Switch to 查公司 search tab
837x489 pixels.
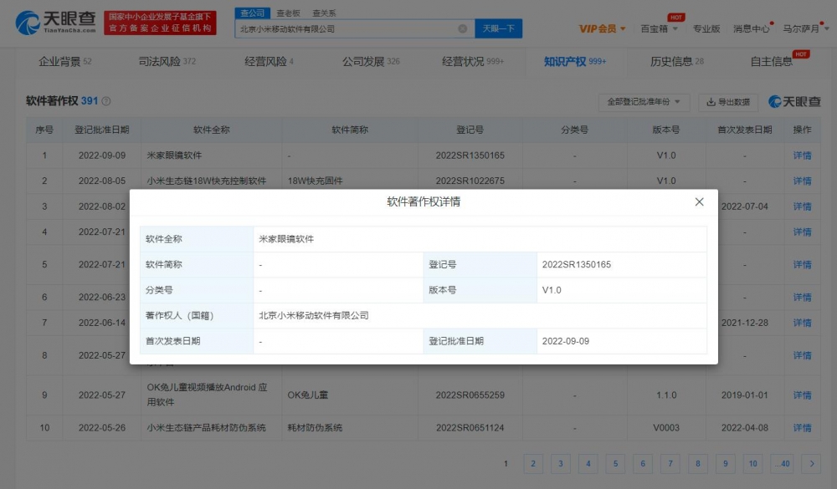(253, 13)
